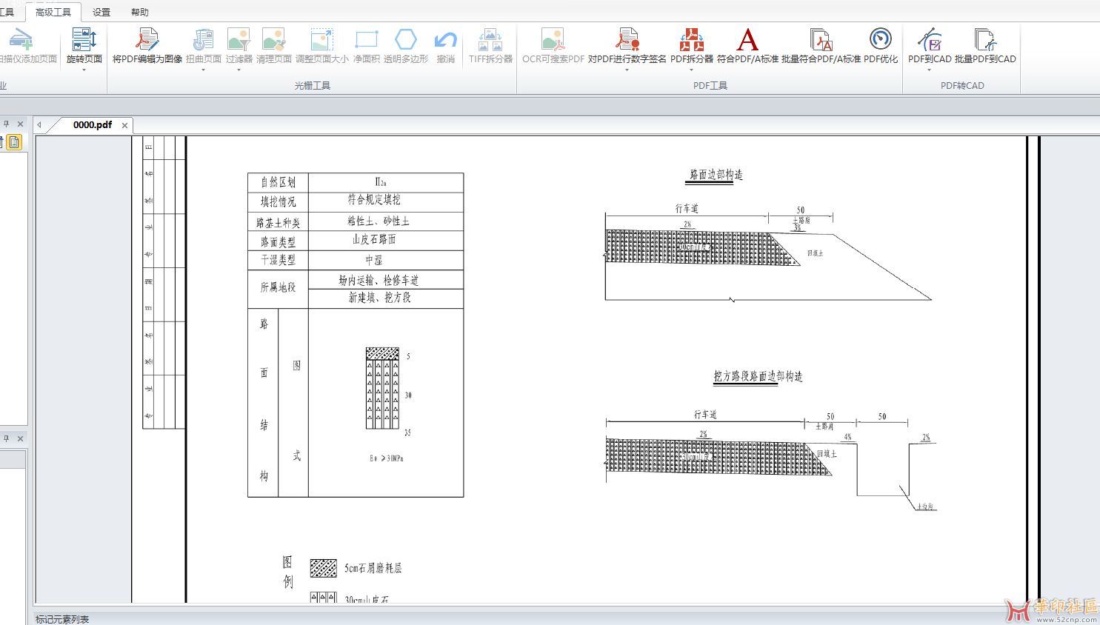The image size is (1100, 625).
Task: Expand the 对PDF进行数字签名 dropdown arrow
Action: tap(627, 70)
